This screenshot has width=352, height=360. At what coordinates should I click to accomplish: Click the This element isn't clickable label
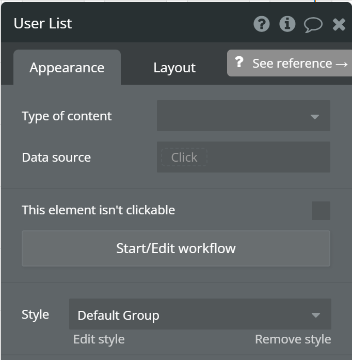coord(98,210)
